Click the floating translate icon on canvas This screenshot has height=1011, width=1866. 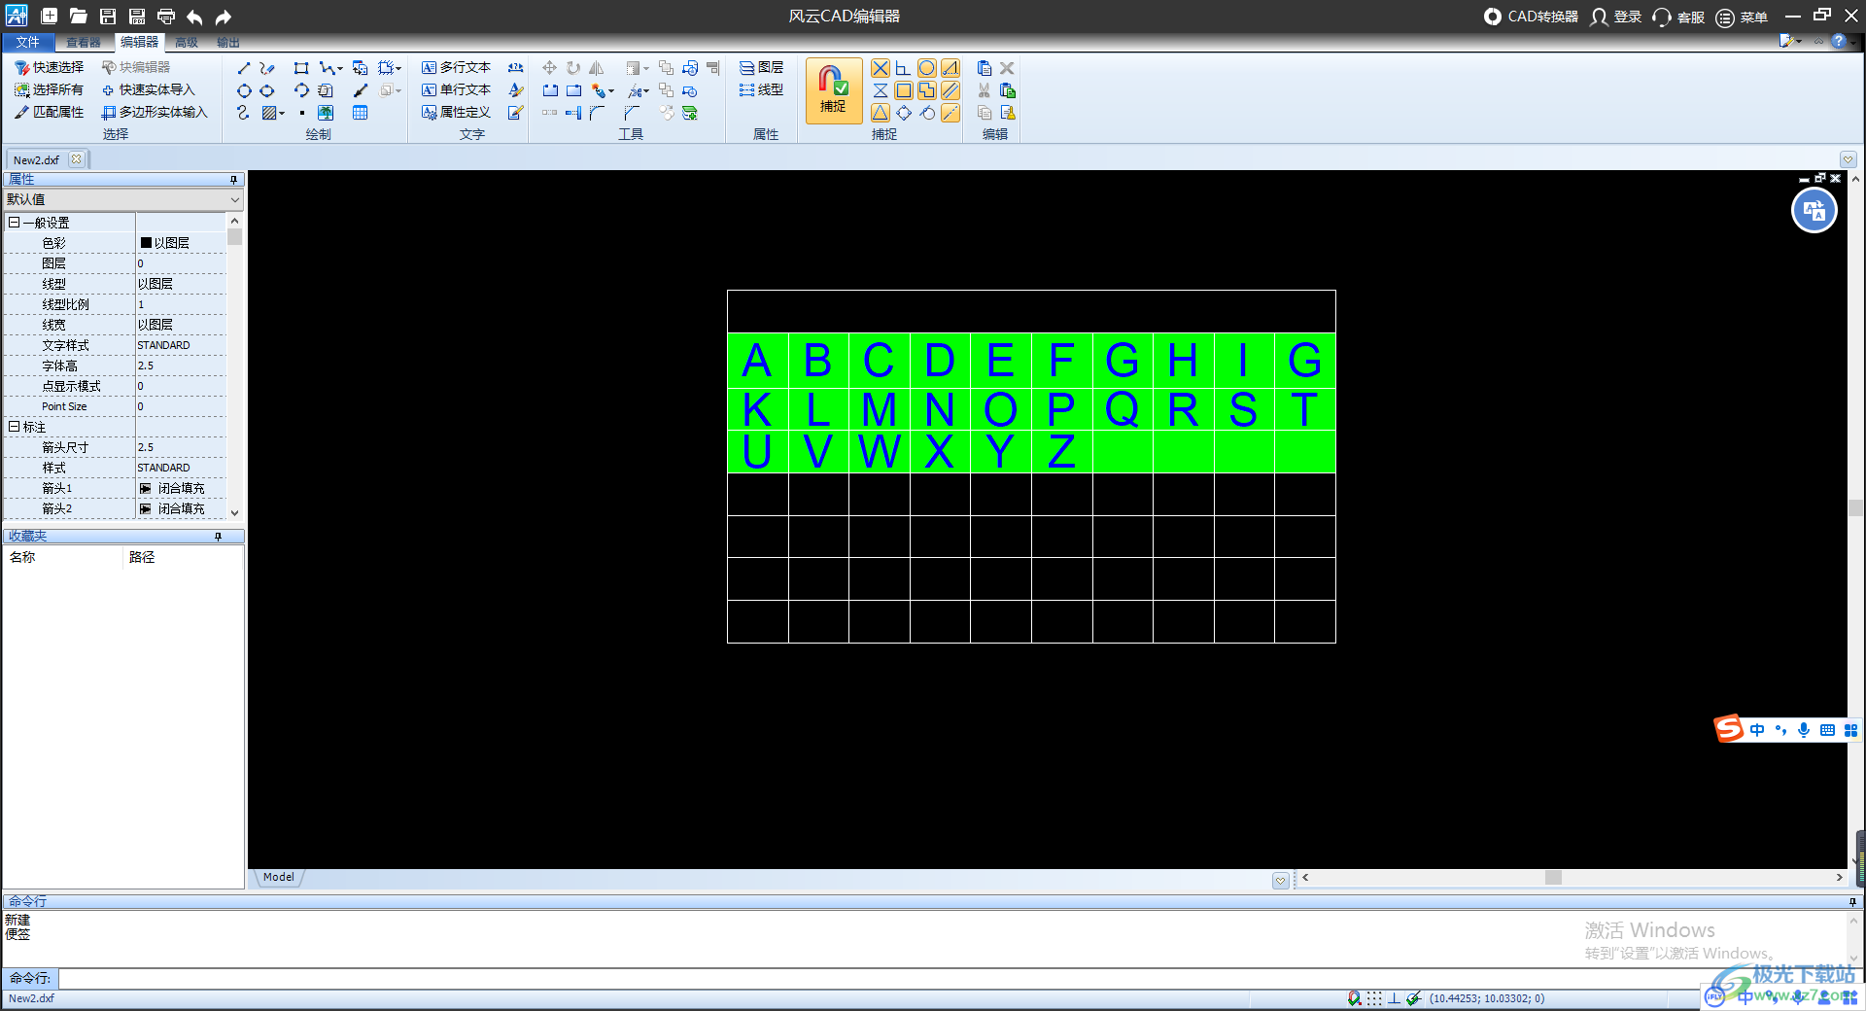1814,211
